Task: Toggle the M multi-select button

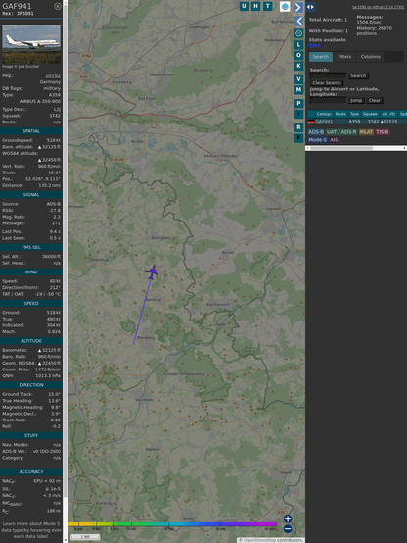Action: pos(298,90)
